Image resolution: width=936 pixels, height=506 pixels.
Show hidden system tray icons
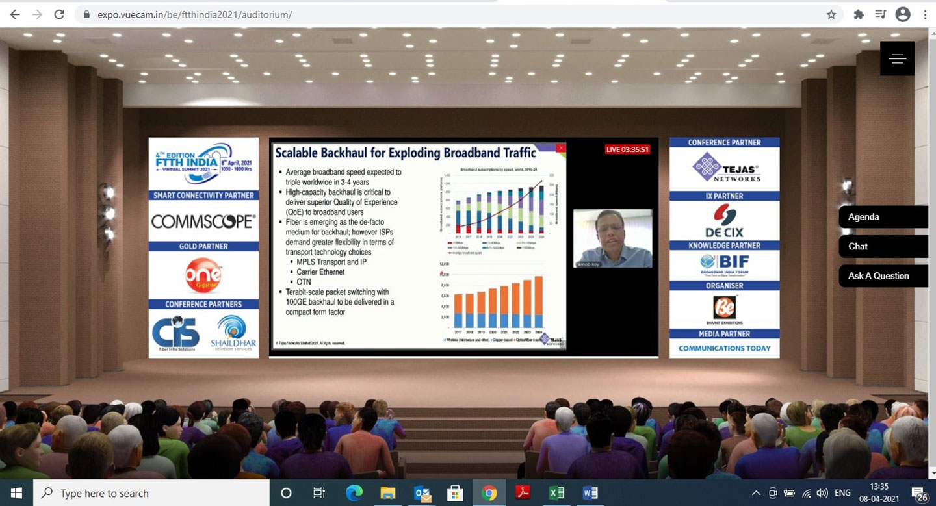pos(756,493)
